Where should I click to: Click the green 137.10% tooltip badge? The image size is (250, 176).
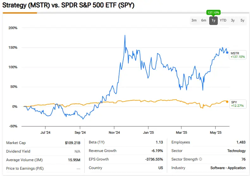(x=213, y=12)
